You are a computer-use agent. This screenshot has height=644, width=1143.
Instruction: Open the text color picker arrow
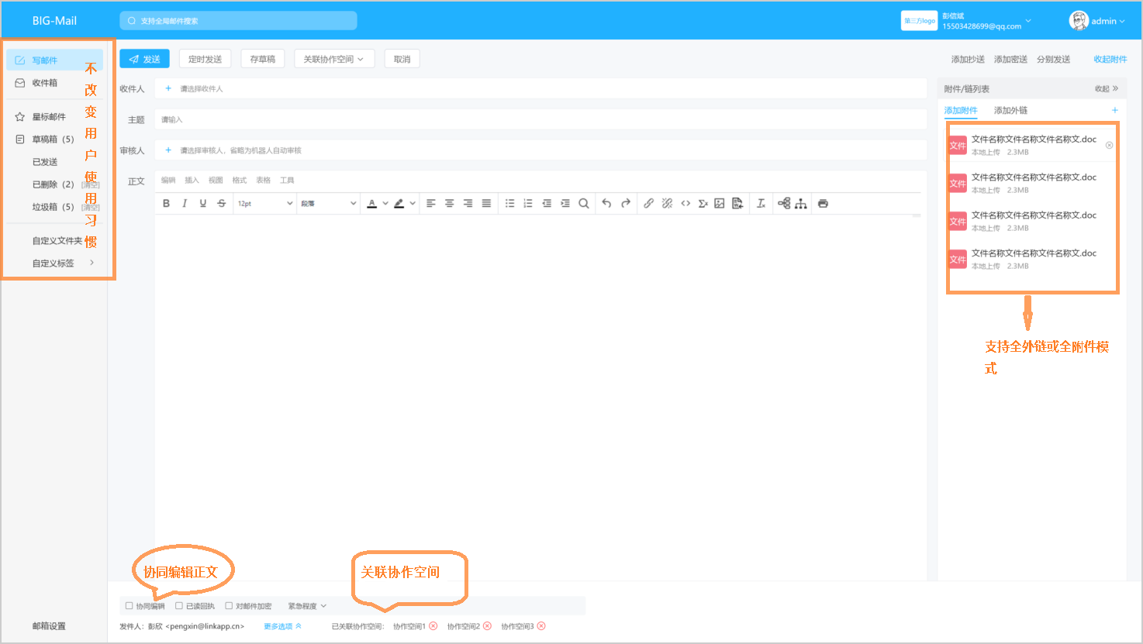385,203
